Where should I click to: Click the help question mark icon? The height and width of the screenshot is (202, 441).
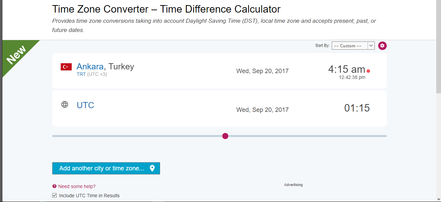[54, 186]
